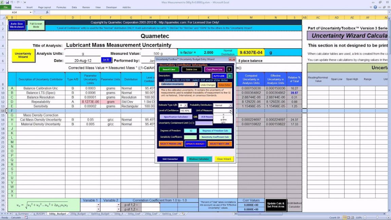Image resolution: width=391 pixels, height=220 pixels.
Task: Click the blue DATE button icon
Action: click(x=106, y=60)
